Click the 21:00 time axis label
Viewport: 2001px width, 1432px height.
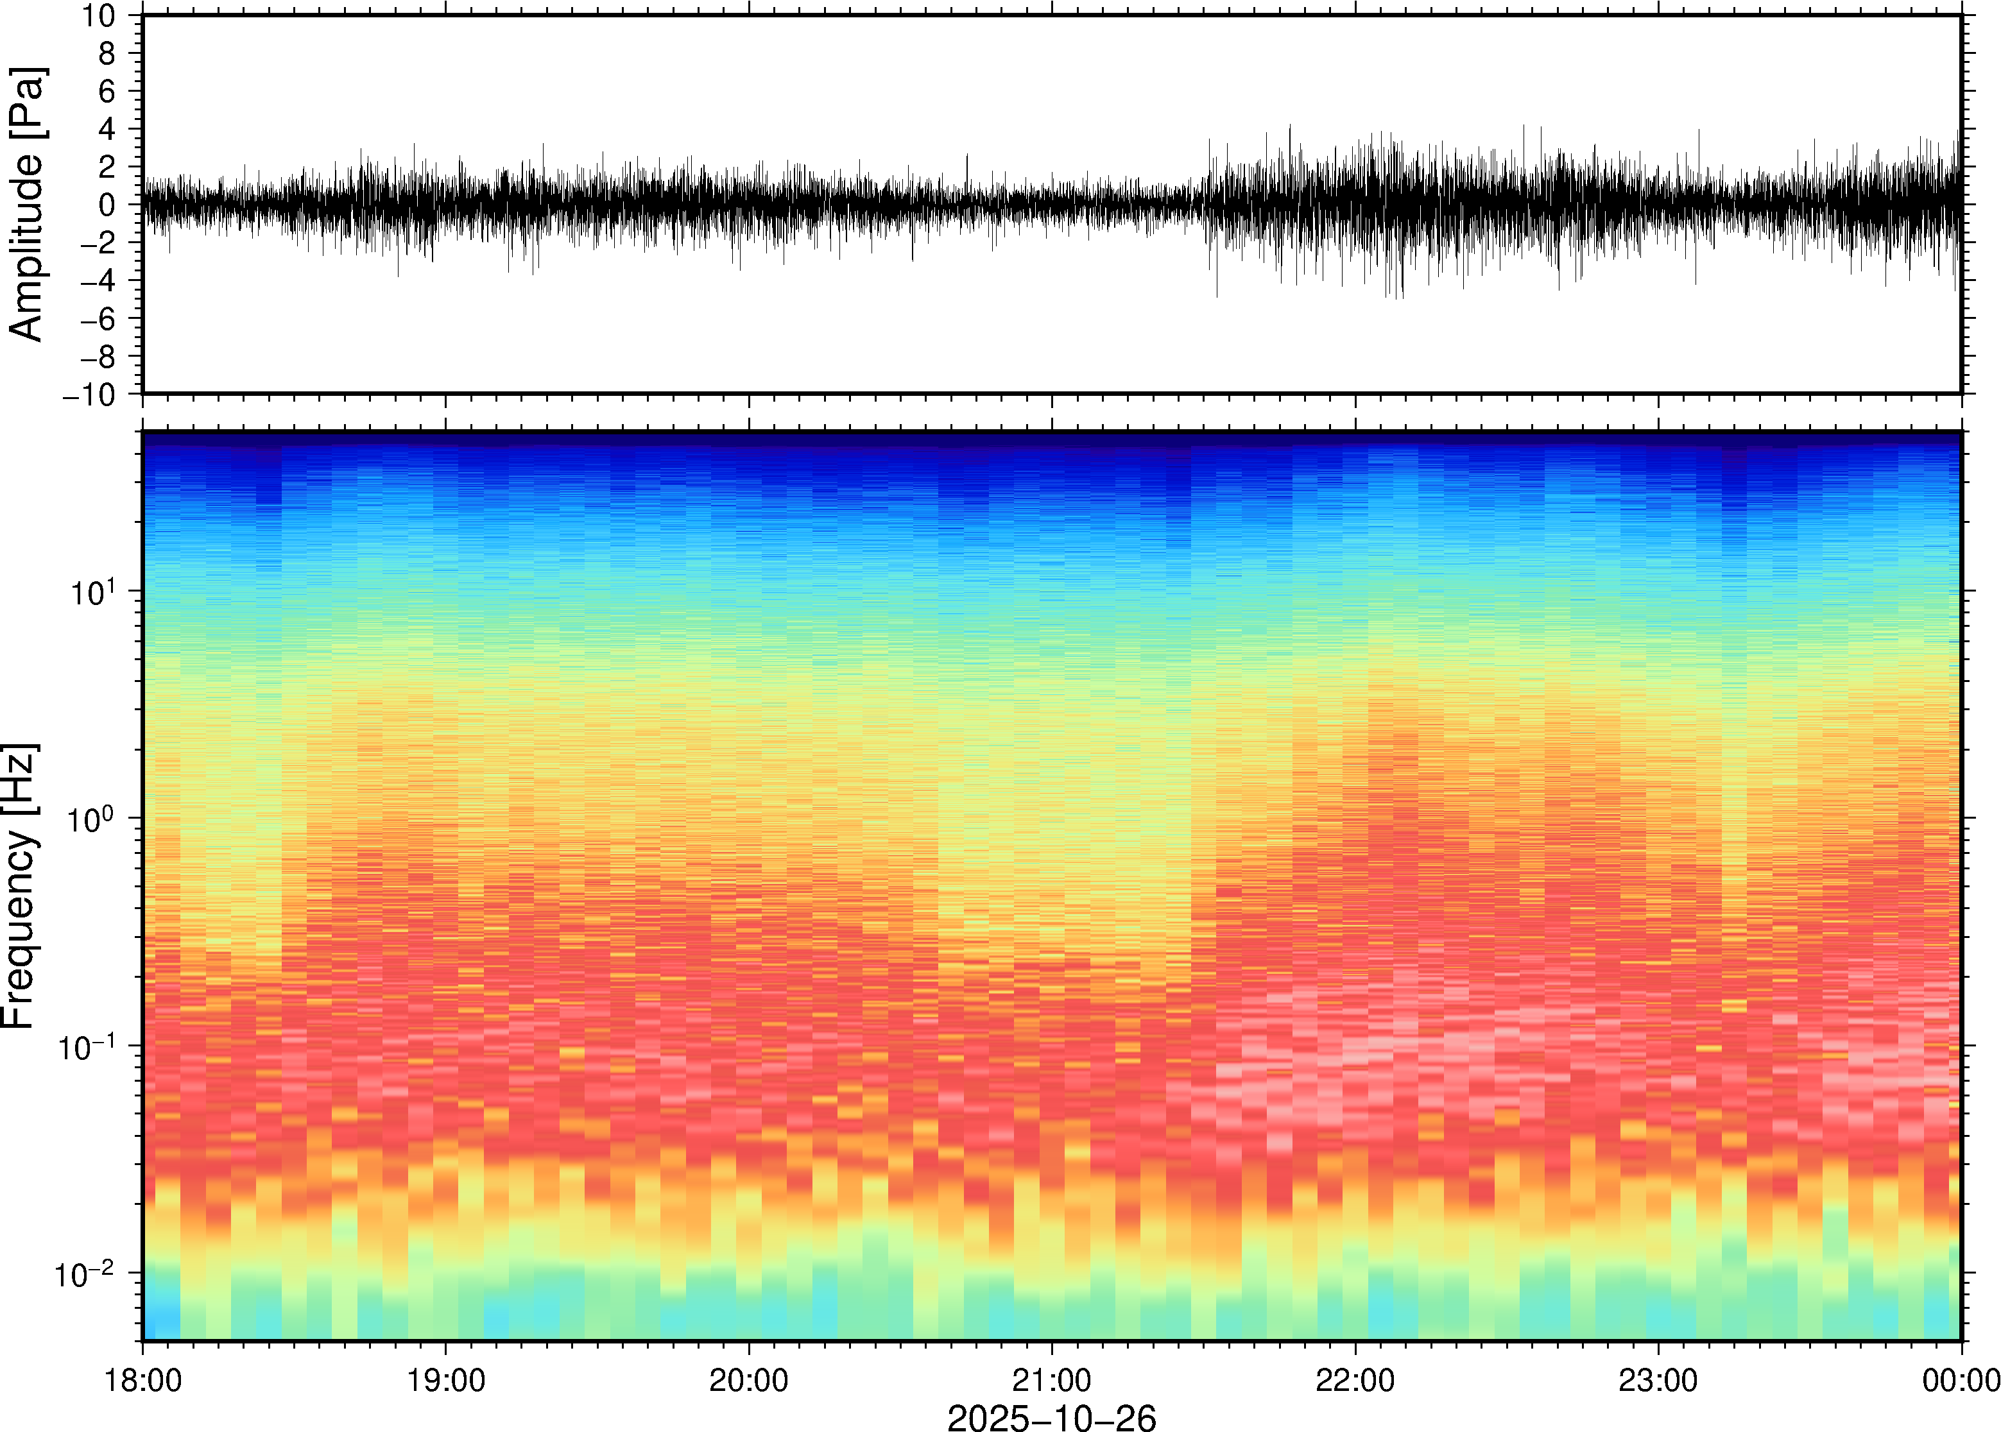click(x=1051, y=1380)
